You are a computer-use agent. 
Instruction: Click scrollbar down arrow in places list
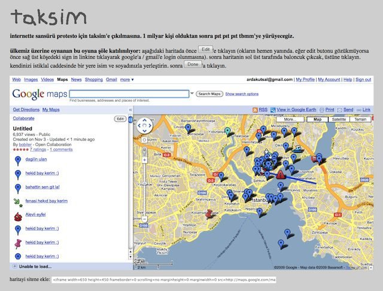tap(130, 257)
